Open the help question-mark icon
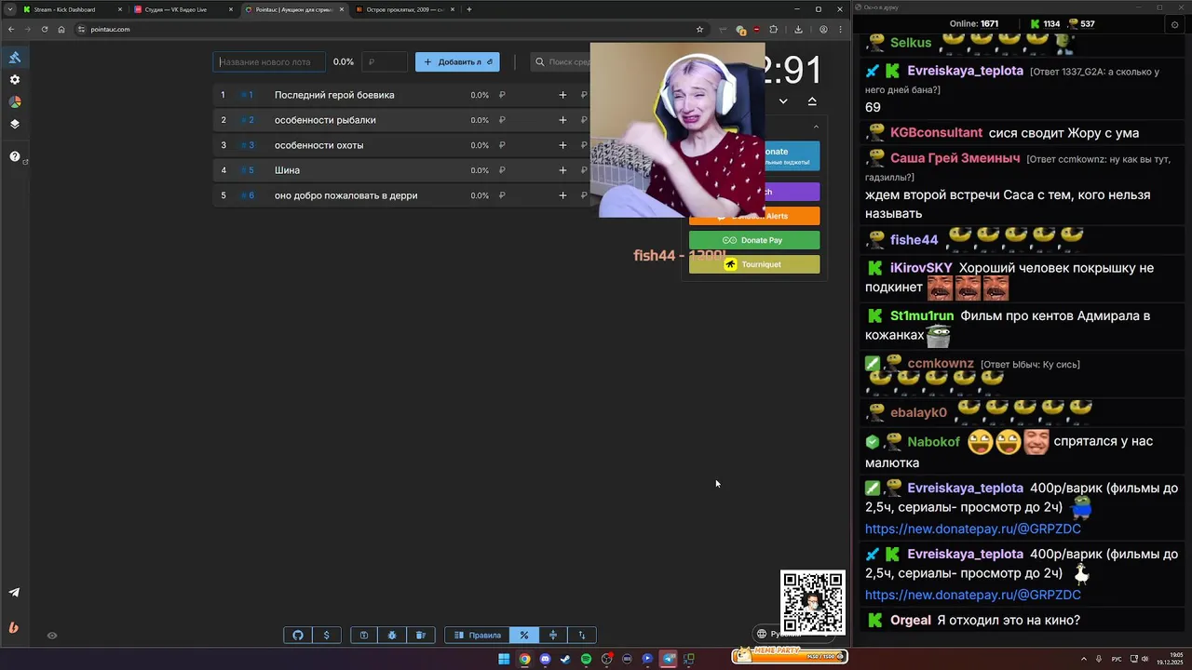The height and width of the screenshot is (670, 1192). tap(15, 156)
